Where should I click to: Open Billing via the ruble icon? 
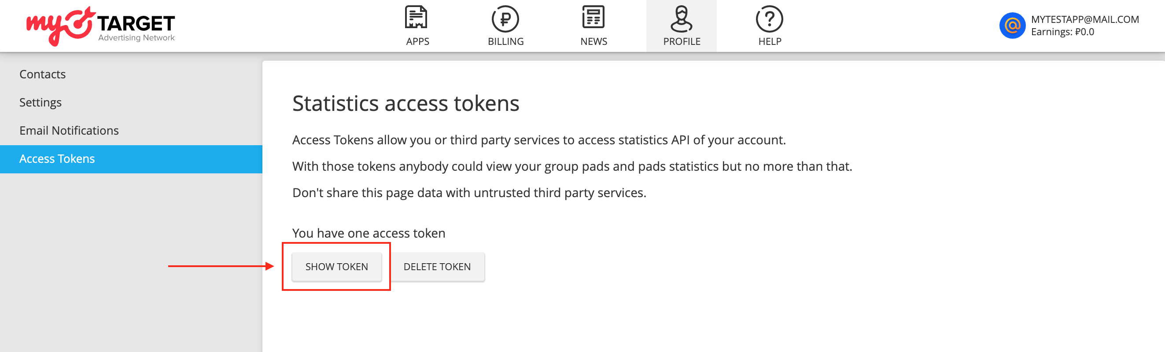505,19
